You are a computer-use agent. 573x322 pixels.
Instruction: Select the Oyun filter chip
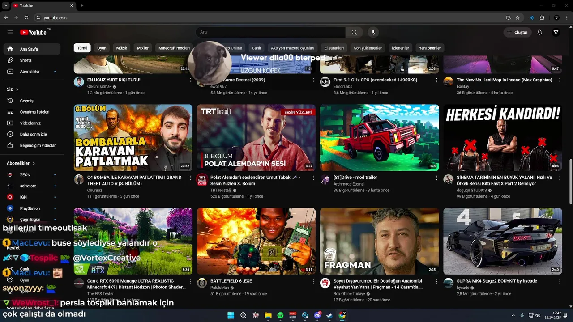coord(102,48)
